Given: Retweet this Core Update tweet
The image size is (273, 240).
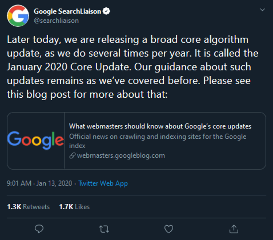Looking at the screenshot, I should pyautogui.click(x=104, y=229).
